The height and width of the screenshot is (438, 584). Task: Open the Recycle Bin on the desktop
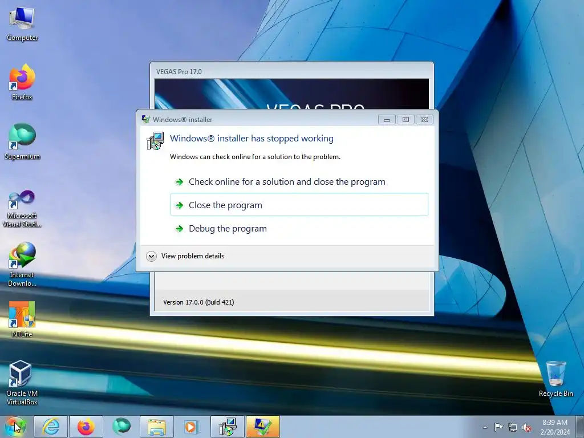click(555, 379)
